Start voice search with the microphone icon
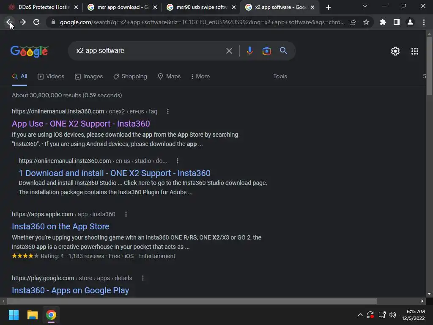Image resolution: width=433 pixels, height=325 pixels. point(249,51)
